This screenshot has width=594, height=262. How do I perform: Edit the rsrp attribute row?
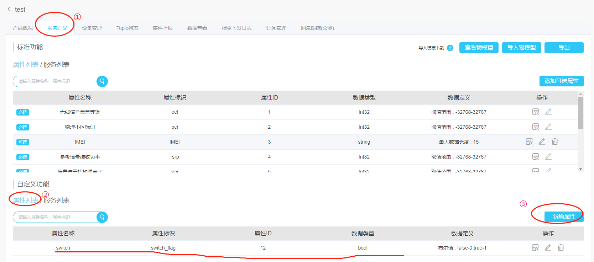(548, 157)
